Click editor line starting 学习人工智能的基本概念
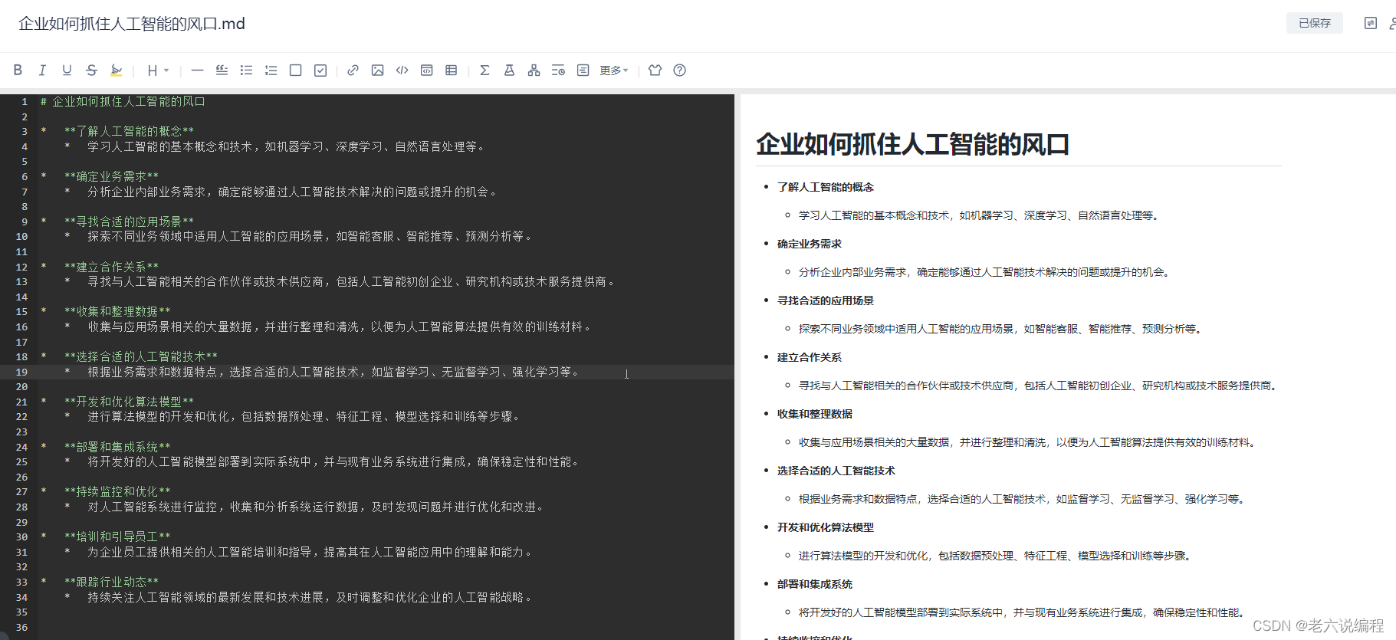This screenshot has width=1396, height=640. 286,146
